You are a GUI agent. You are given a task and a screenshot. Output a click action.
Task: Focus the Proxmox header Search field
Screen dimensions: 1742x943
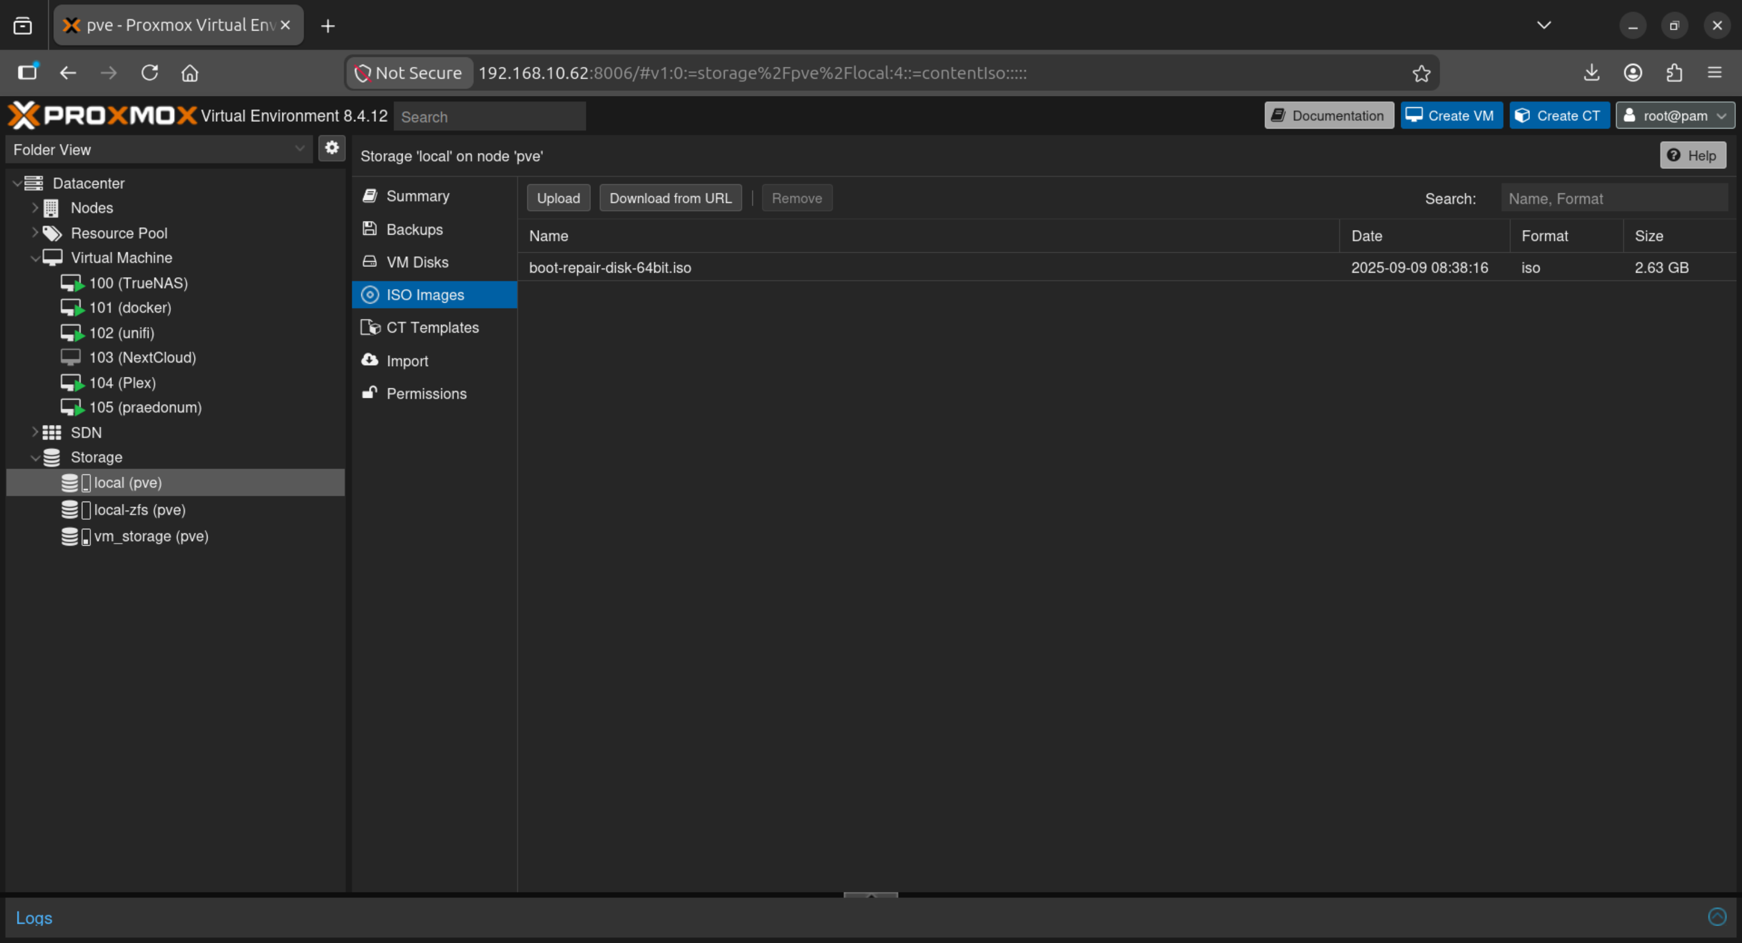click(489, 116)
